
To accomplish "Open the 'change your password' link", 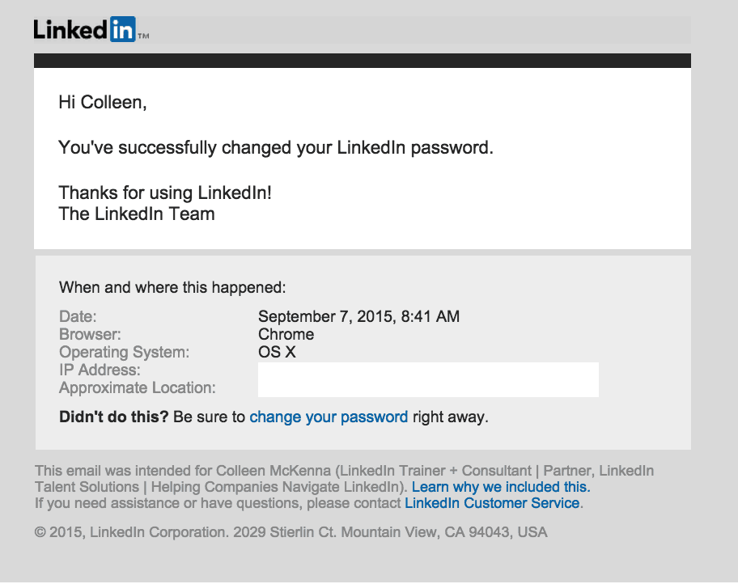I will pos(329,417).
